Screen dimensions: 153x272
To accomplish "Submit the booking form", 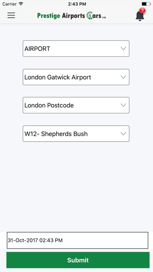I will tap(78, 260).
